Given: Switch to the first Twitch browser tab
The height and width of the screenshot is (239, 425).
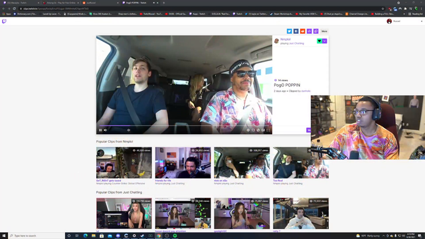Looking at the screenshot, I should click(x=21, y=3).
